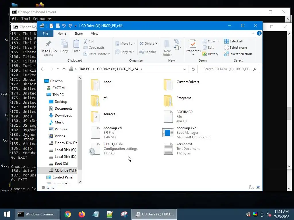The height and width of the screenshot is (220, 294).
Task: Open the Windows Start menu
Action: (x=7, y=214)
